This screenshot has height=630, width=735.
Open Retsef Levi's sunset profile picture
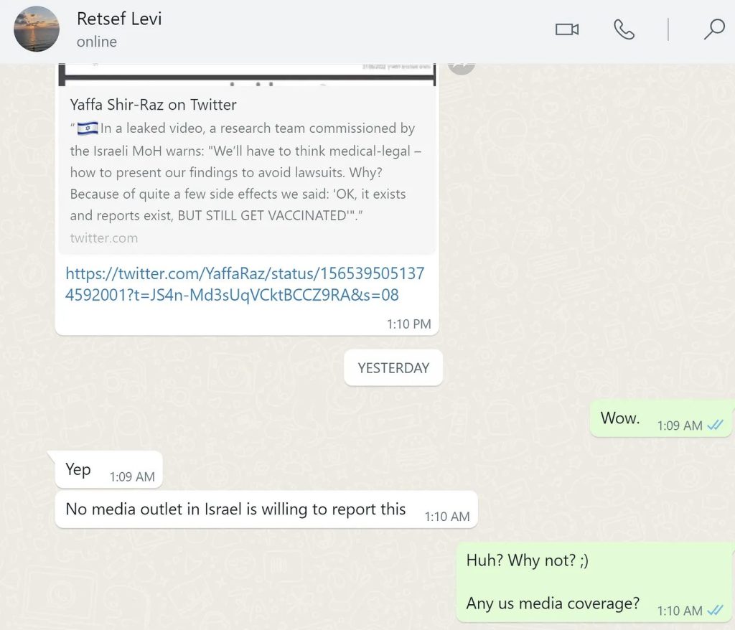point(37,29)
